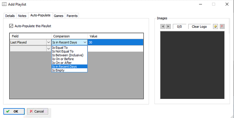Click the Cancel button
The image size is (234, 118).
pyautogui.click(x=38, y=112)
